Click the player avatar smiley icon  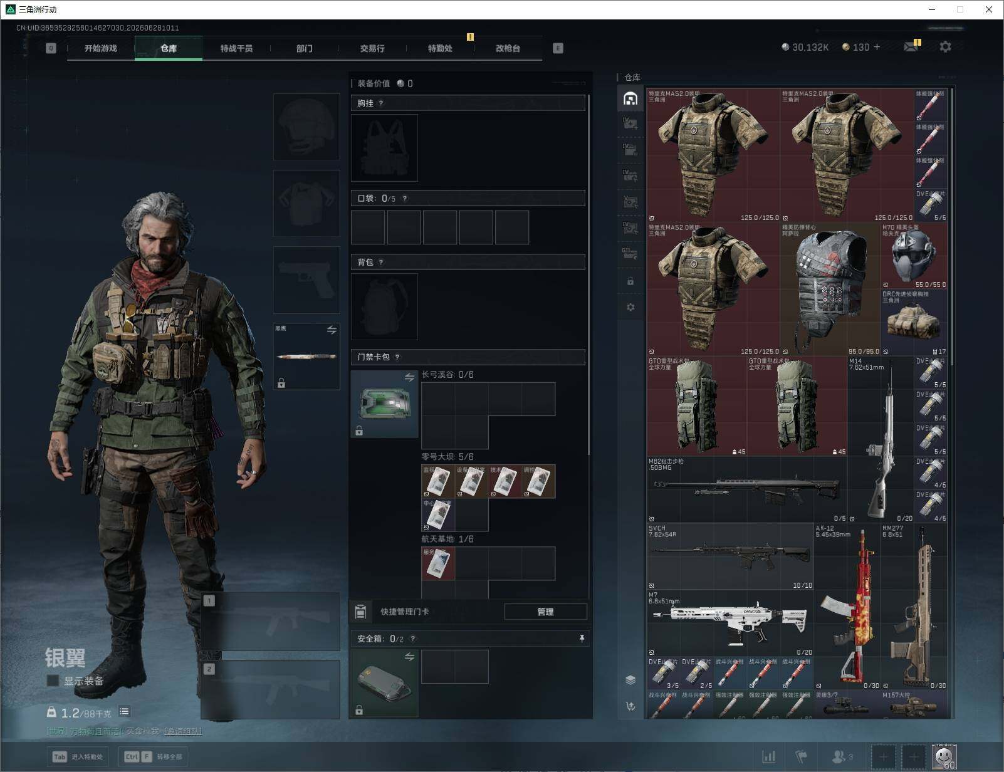pyautogui.click(x=944, y=757)
